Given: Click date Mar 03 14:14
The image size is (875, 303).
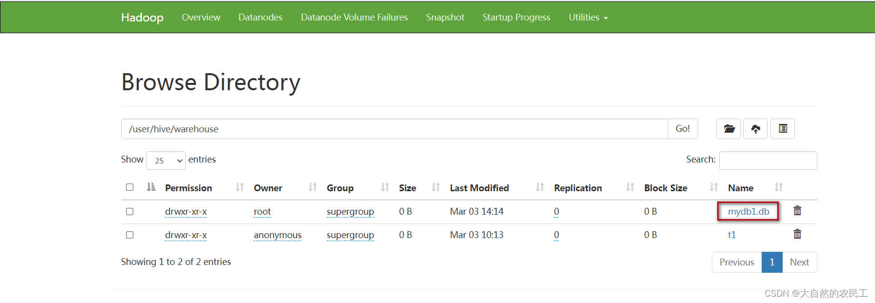Looking at the screenshot, I should [x=476, y=211].
